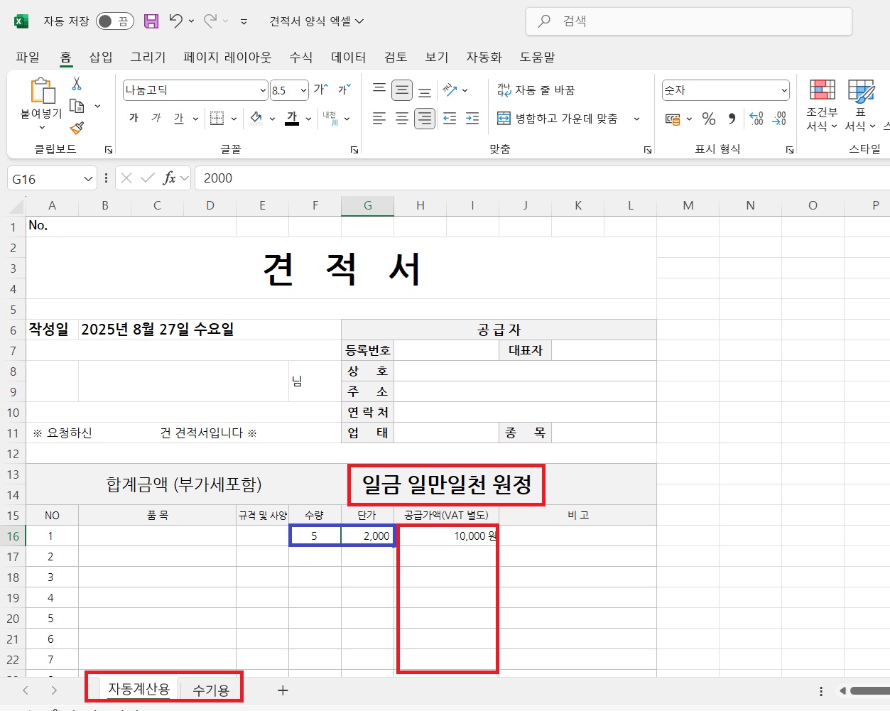Select the 수기용 sheet tab

click(211, 690)
